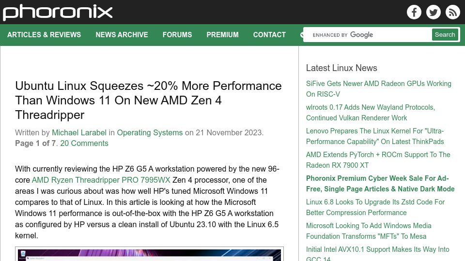The width and height of the screenshot is (465, 261).
Task: Open the Phoronix Facebook page icon
Action: coord(414,12)
